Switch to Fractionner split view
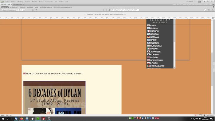The width and height of the screenshot is (215, 121). tap(11, 10)
